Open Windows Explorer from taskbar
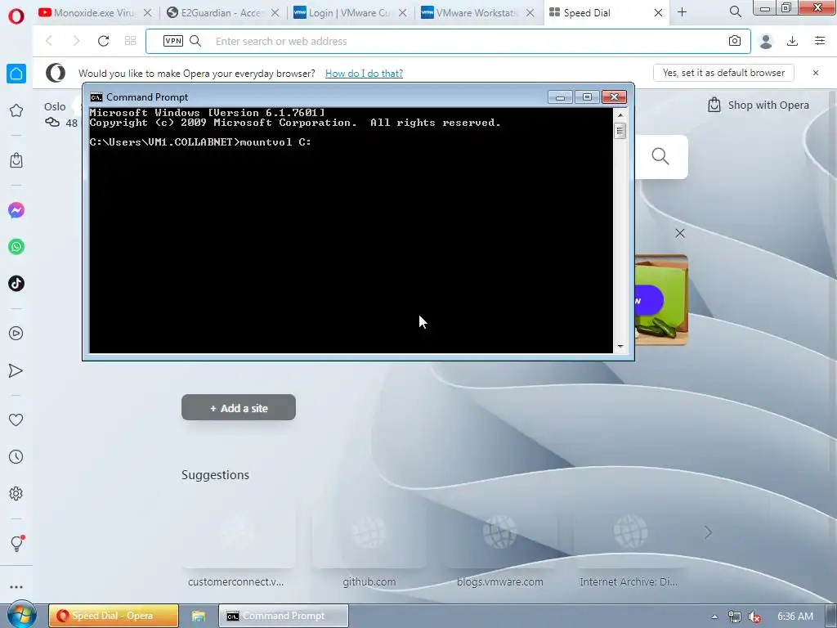Screen dimensions: 837x628 199,616
